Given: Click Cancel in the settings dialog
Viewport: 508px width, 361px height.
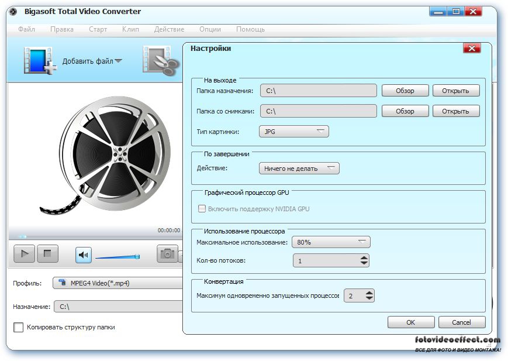Looking at the screenshot, I should pos(462,322).
